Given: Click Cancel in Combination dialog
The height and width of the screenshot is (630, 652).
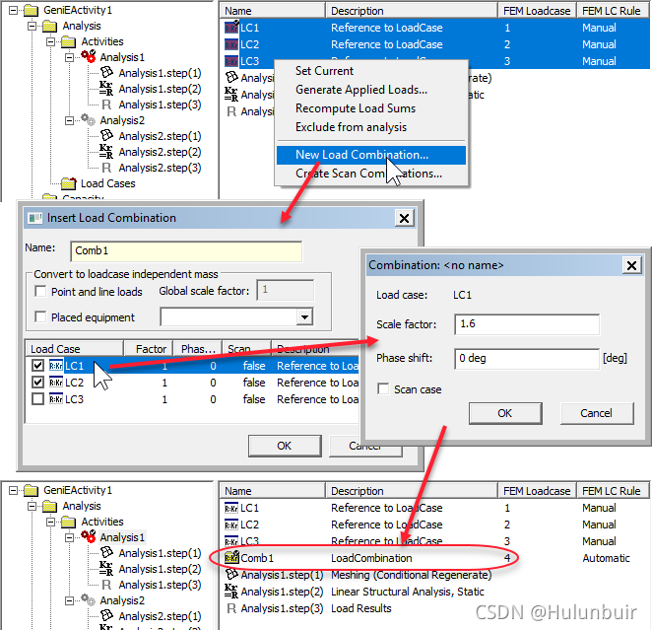Looking at the screenshot, I should [597, 413].
